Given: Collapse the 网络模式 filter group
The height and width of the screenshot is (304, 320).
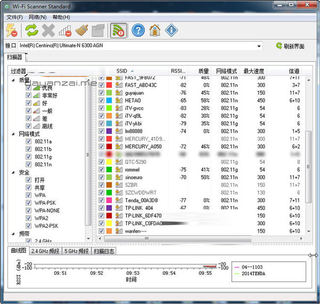Looking at the screenshot, I should pos(13,134).
